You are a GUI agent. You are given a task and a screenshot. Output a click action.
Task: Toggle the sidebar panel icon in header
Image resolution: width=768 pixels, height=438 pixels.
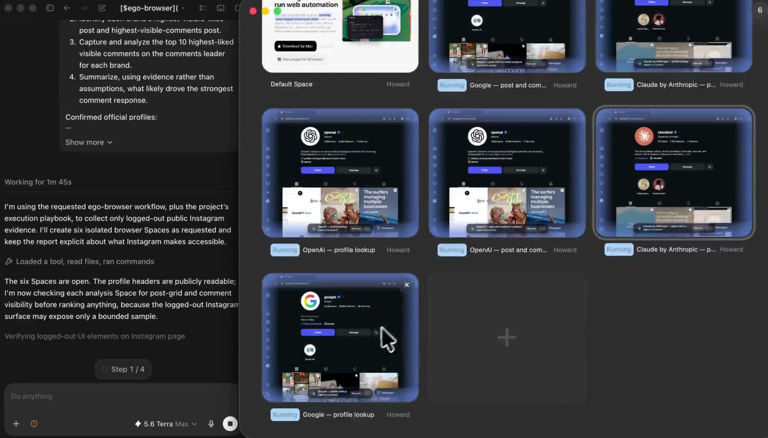50,8
